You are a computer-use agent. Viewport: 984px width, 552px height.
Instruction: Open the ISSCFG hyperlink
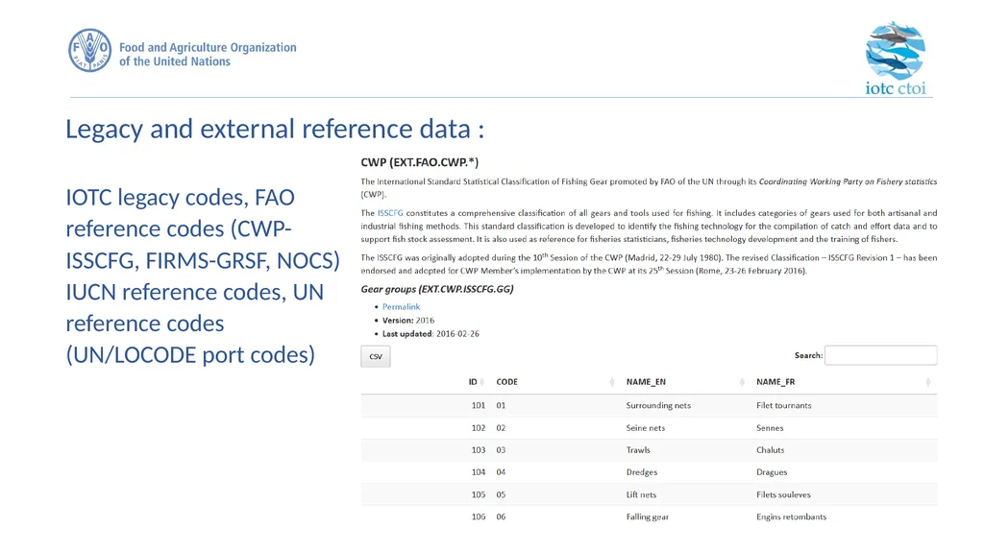click(x=390, y=213)
